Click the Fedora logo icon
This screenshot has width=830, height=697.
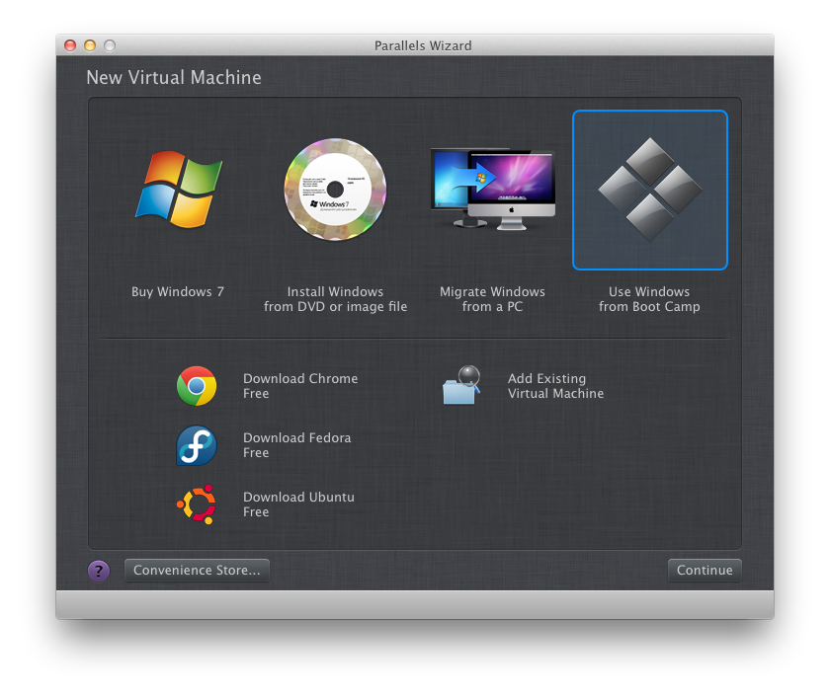point(197,445)
